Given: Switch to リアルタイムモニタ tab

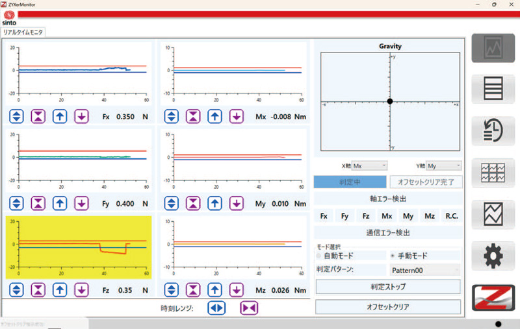Looking at the screenshot, I should click(23, 32).
